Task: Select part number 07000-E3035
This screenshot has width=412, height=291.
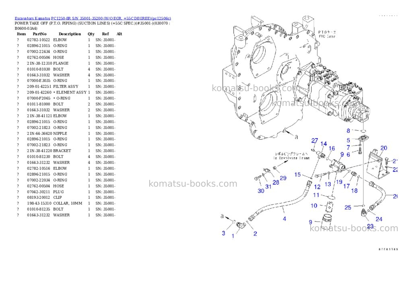Action: point(39,81)
